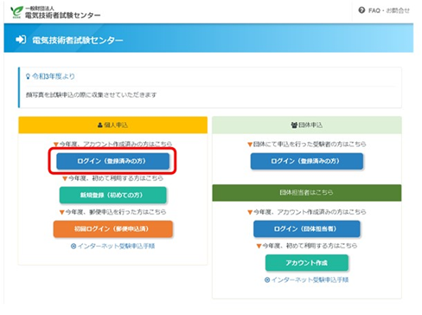Click ログイン（団体担当者） button
422x315 pixels.
coord(307,228)
